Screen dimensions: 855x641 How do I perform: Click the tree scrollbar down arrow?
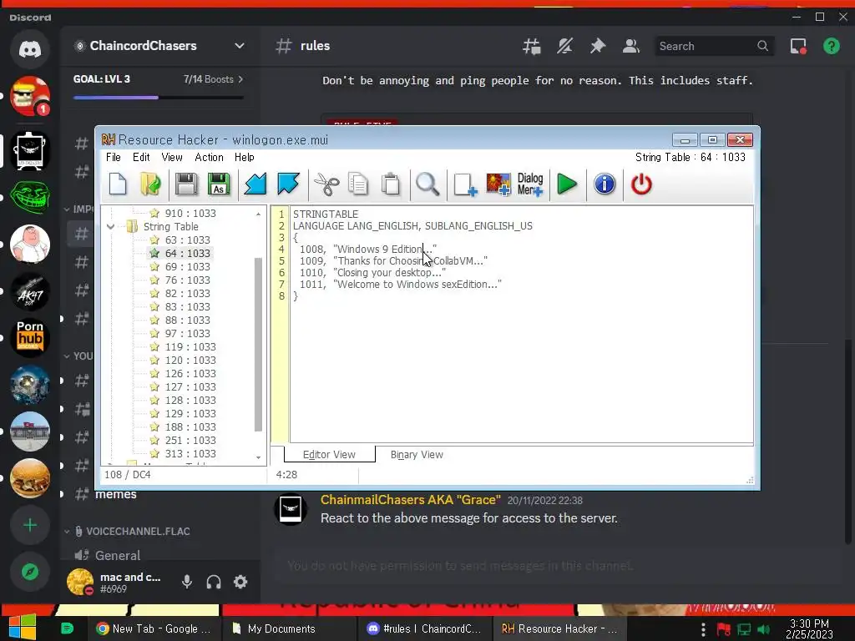tap(259, 458)
